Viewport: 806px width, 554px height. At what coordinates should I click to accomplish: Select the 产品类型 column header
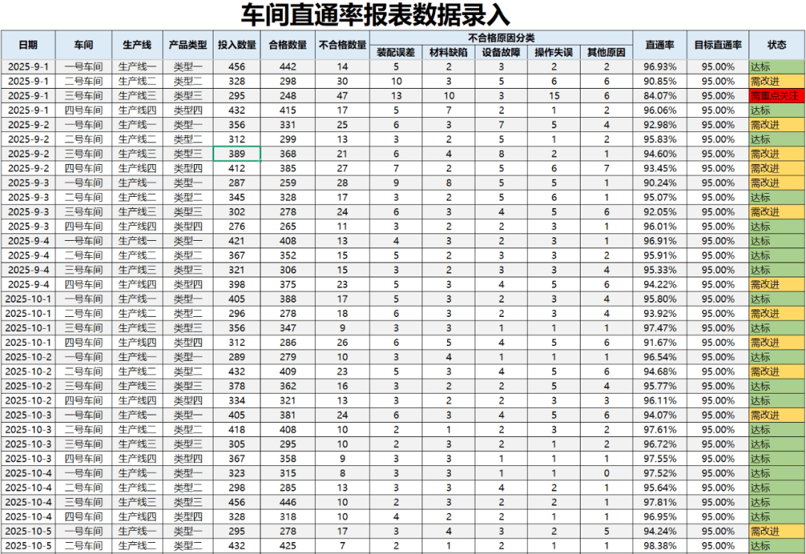188,45
